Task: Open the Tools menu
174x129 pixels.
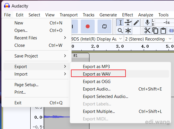Action: [x=163, y=15]
